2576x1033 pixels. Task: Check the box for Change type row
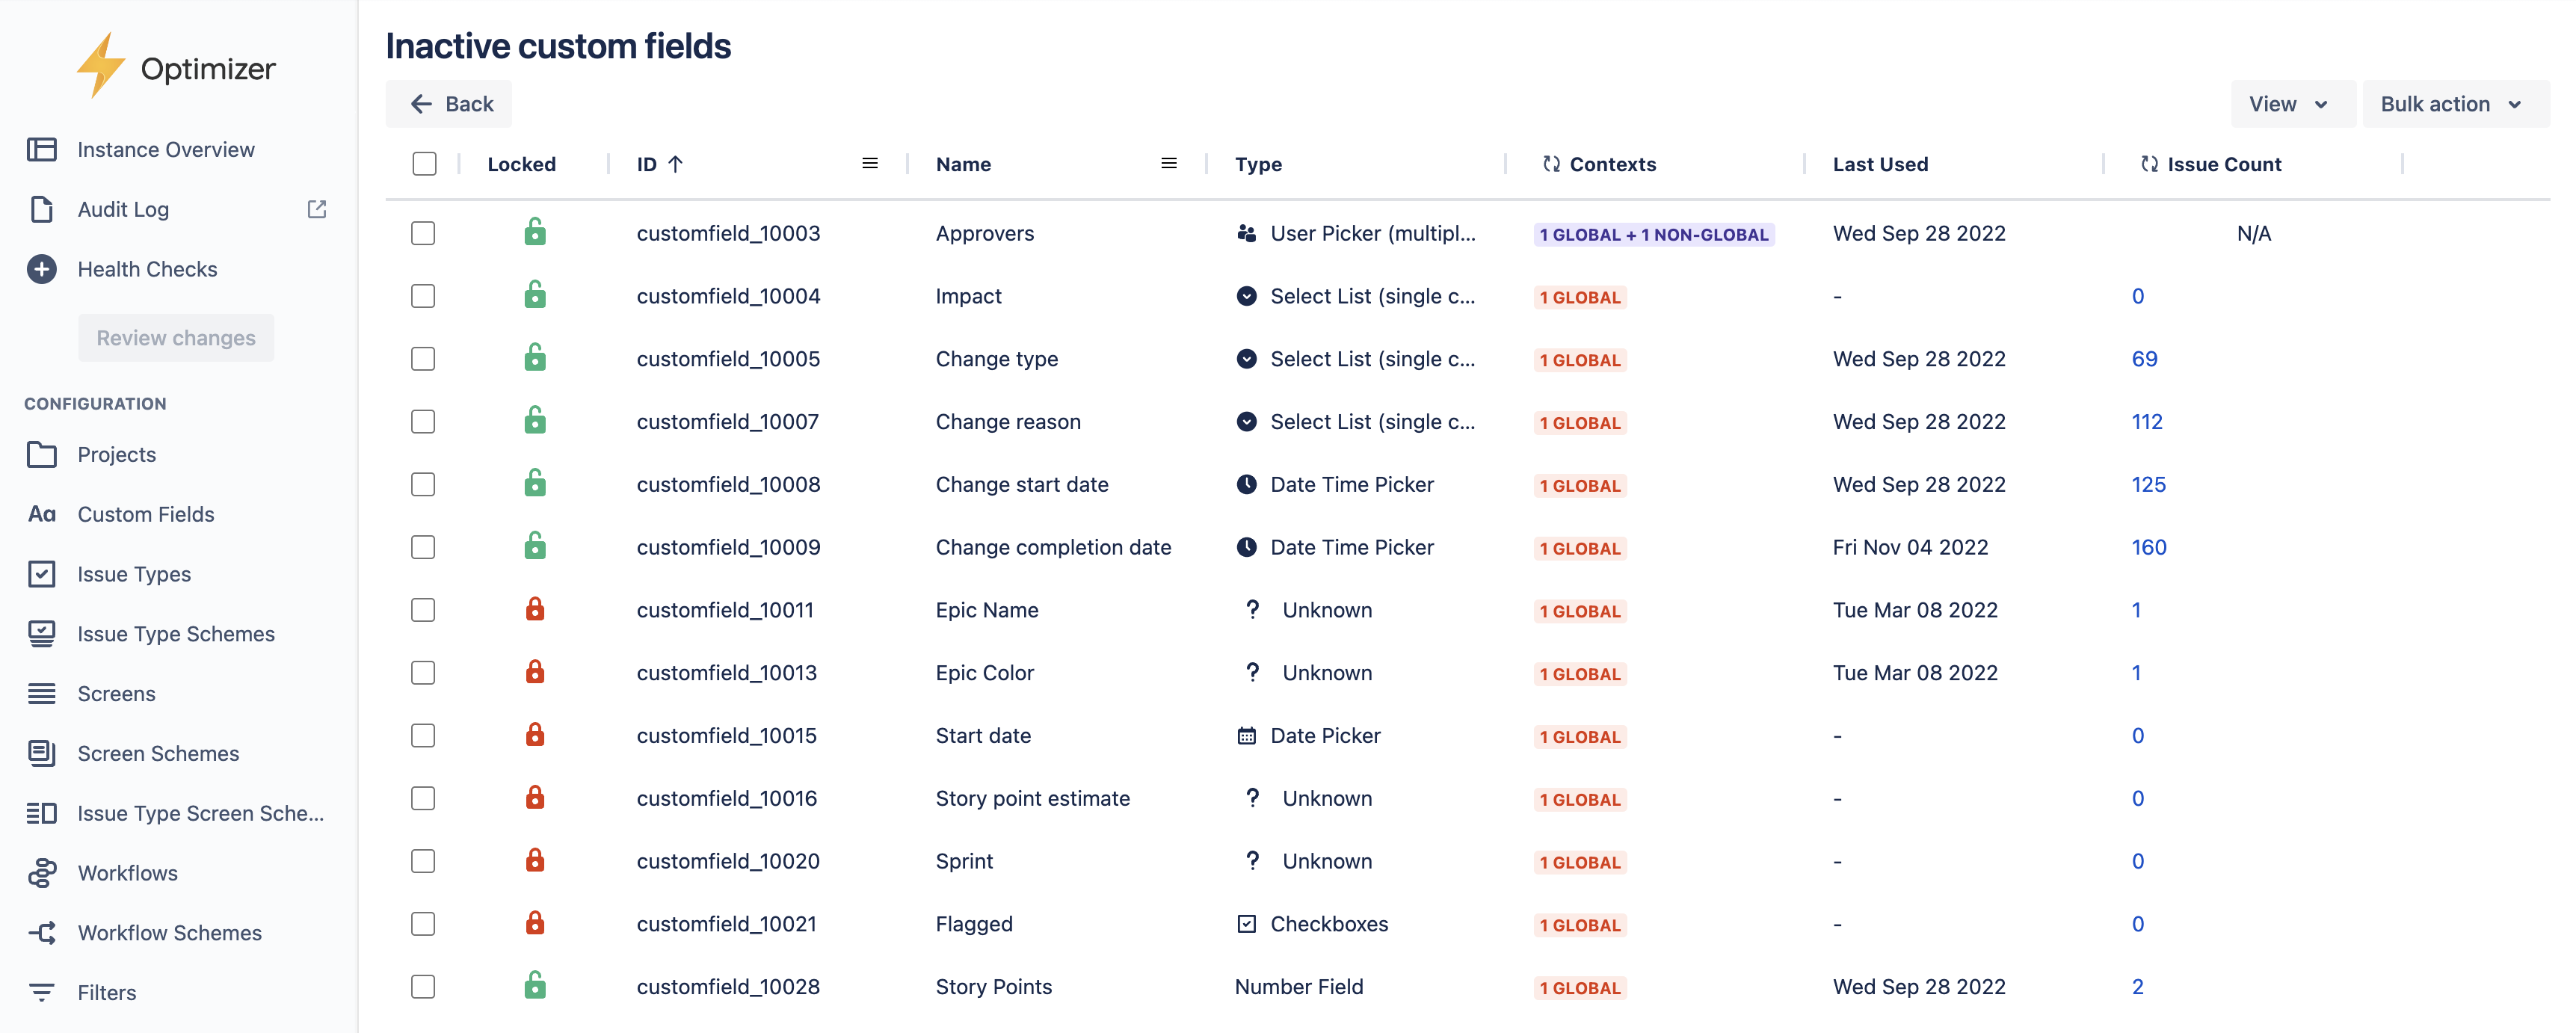tap(423, 359)
